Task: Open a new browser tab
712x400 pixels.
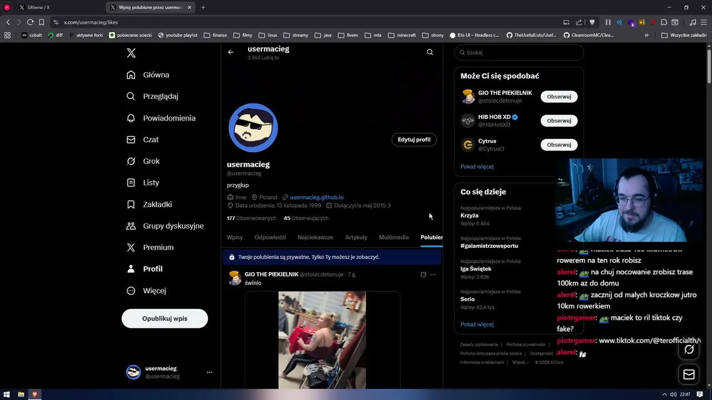Action: [x=203, y=7]
